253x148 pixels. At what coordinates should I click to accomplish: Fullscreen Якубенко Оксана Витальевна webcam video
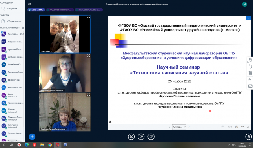tap(89, 94)
